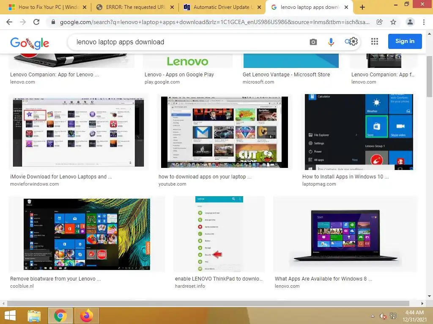Open 'Remove bloatware from your Lenovo' thumbnail
The height and width of the screenshot is (324, 433).
pyautogui.click(x=87, y=234)
